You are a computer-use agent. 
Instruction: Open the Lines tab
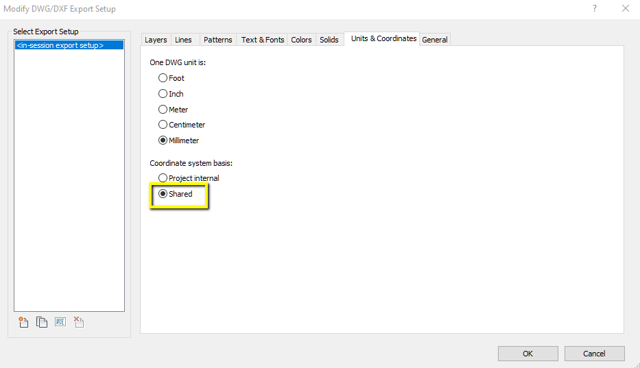click(x=183, y=40)
